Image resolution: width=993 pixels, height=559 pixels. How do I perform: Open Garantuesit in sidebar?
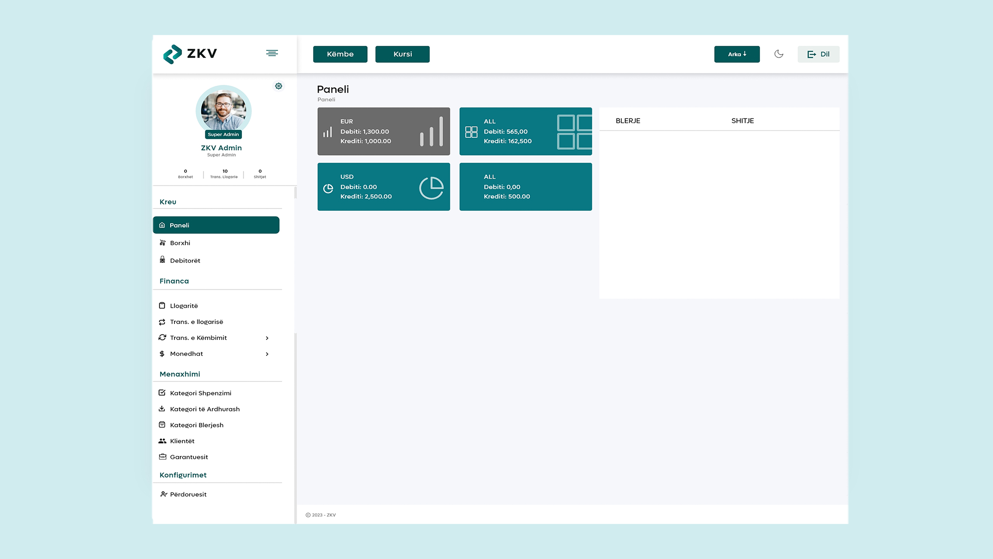pos(189,457)
